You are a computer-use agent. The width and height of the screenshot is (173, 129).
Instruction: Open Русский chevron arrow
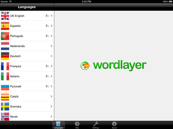(52, 86)
